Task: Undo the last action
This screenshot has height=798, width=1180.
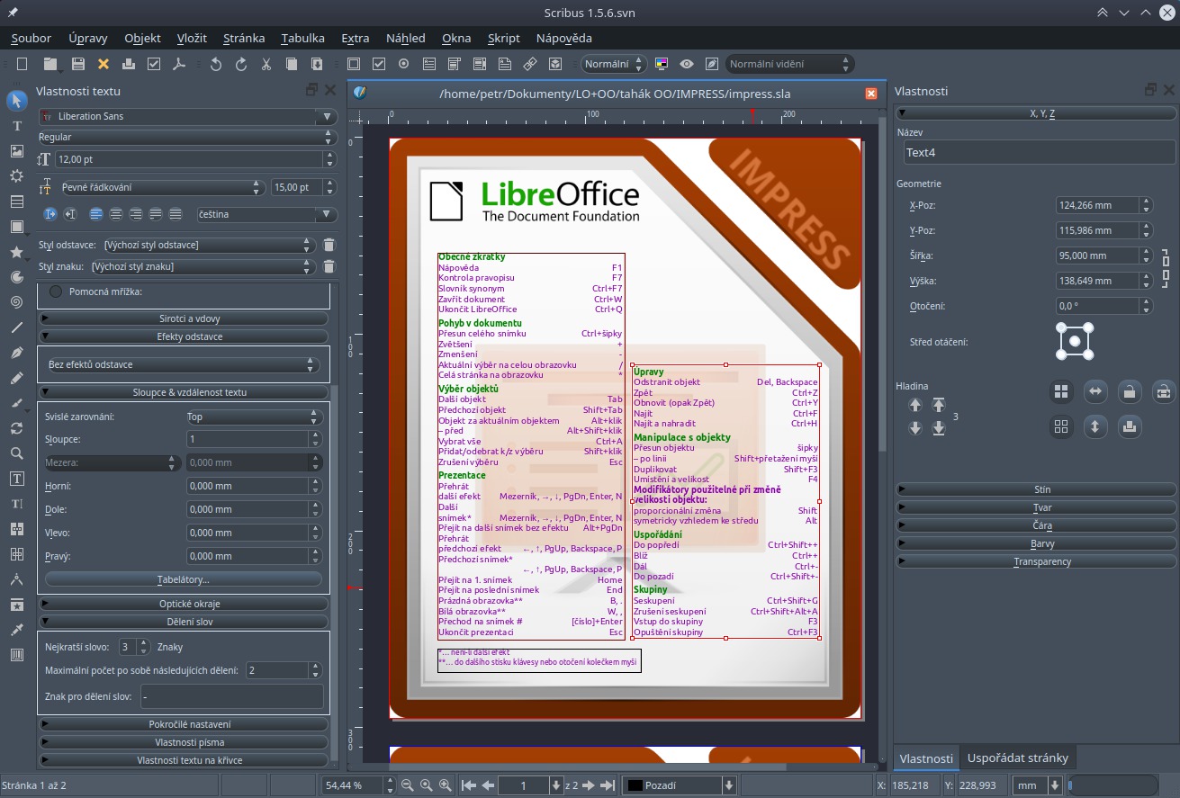Action: point(216,64)
